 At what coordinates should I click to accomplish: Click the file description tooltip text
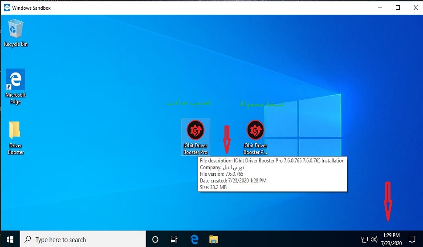(272, 161)
